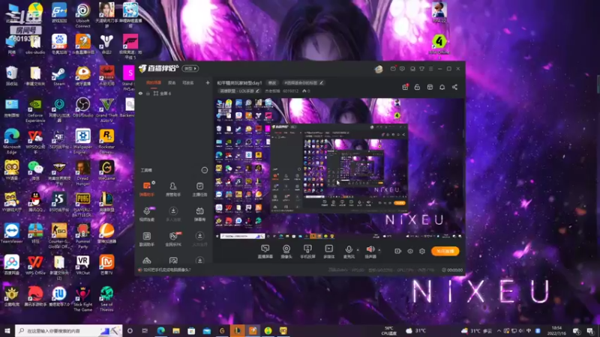Image resolution: width=600 pixels, height=337 pixels.
Task: Toggle the preview eye icon in bottom bar
Action: pyautogui.click(x=409, y=251)
